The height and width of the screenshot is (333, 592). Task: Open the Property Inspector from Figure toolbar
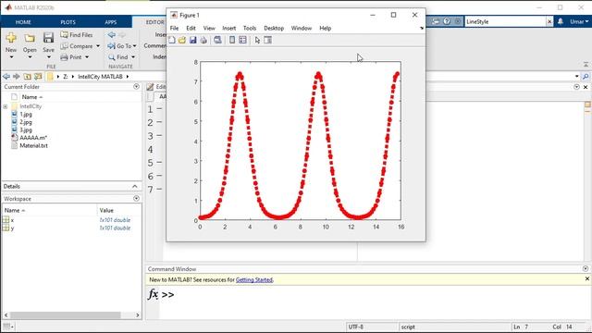(x=267, y=40)
